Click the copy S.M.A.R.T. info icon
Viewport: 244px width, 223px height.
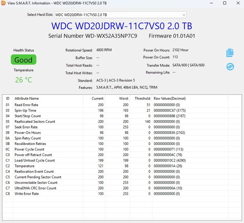(230, 53)
